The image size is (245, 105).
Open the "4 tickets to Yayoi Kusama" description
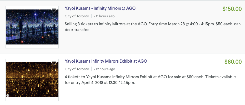click(150, 80)
